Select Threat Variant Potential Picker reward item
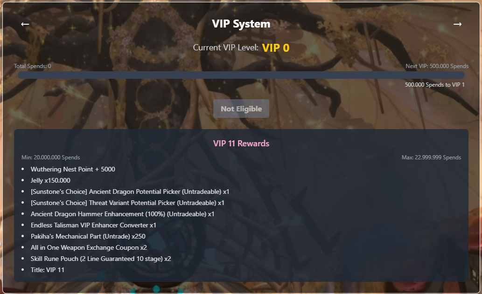Screen dimensions: 482x294 tap(127, 203)
